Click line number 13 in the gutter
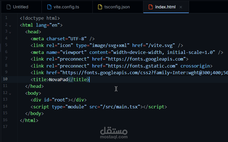This screenshot has height=142, width=228. [5, 99]
